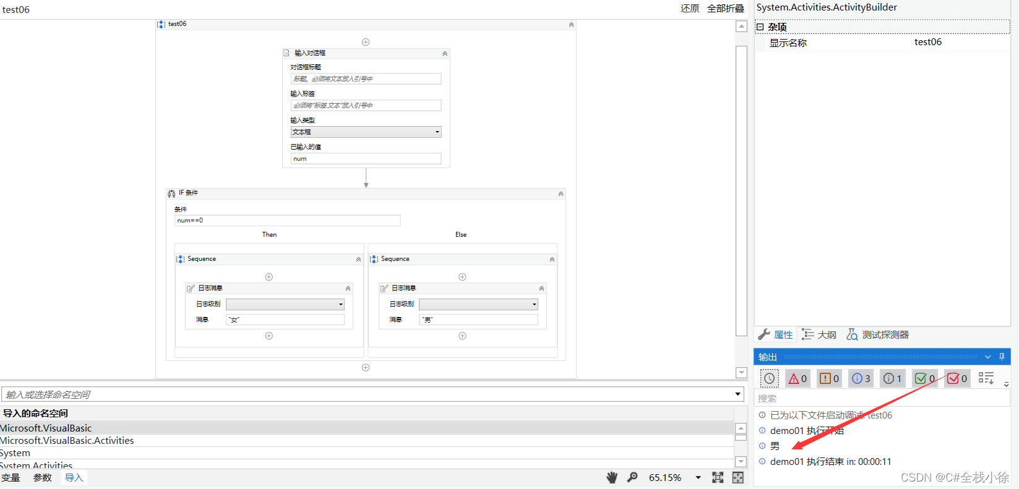Click plus icon below Then 日志消息
The image size is (1019, 489).
pos(269,336)
